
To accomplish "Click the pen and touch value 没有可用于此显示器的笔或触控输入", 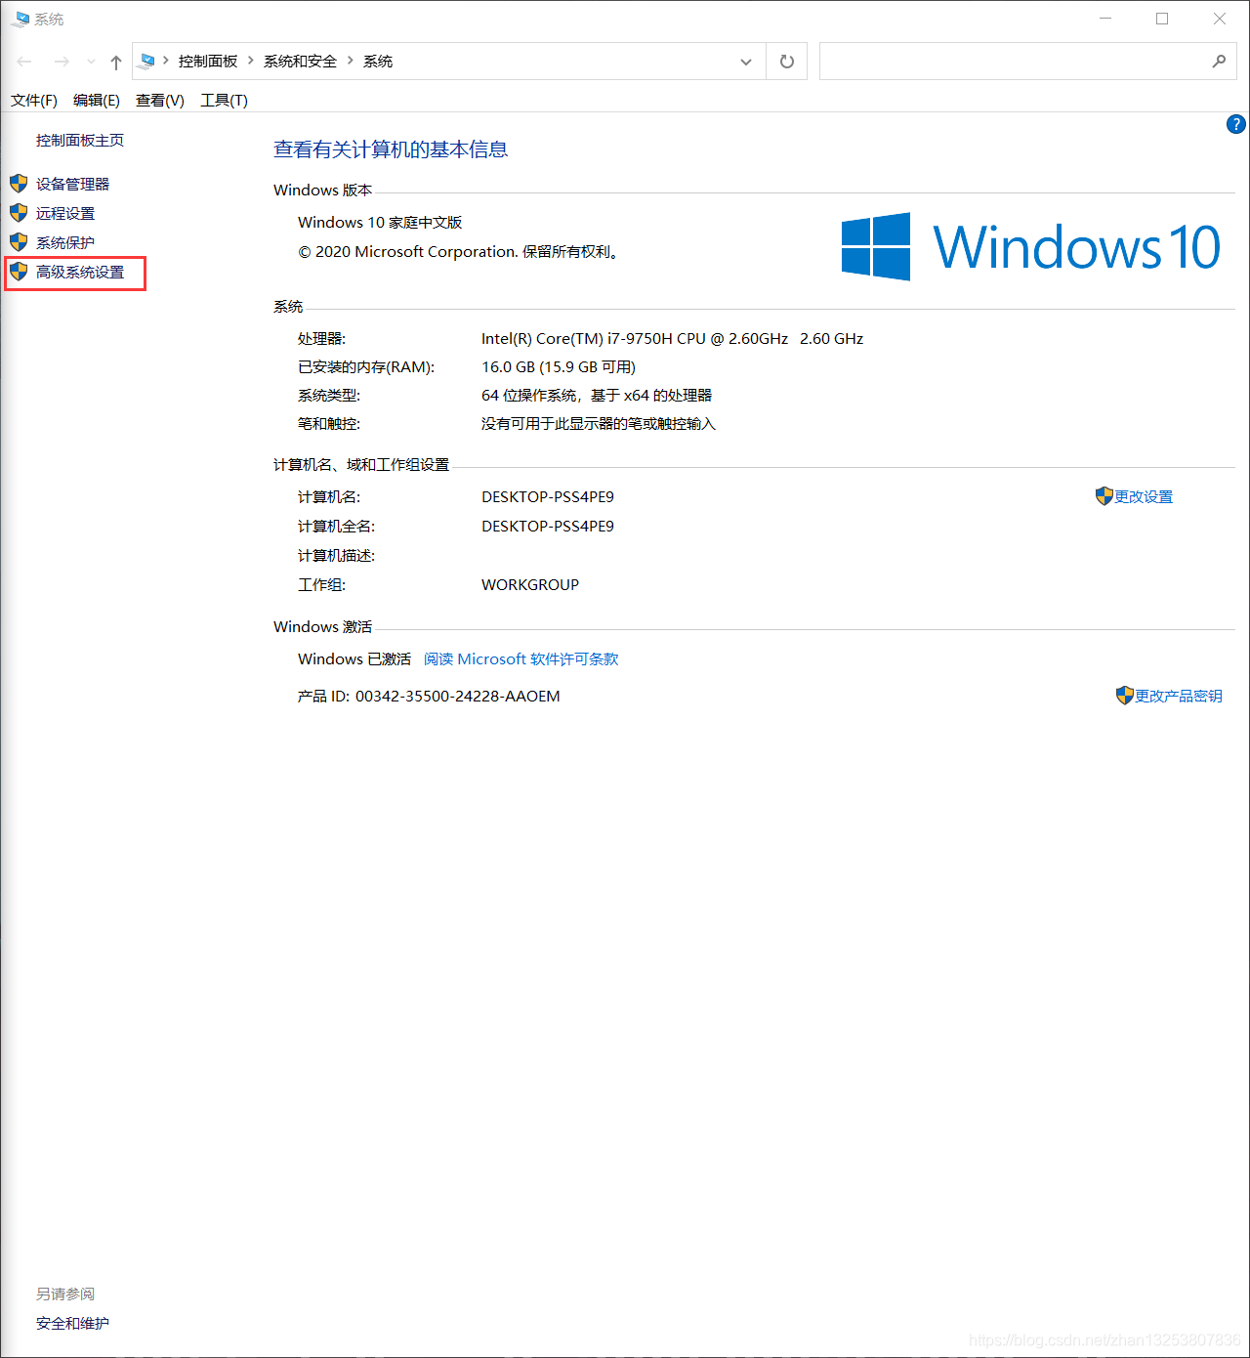I will point(599,423).
